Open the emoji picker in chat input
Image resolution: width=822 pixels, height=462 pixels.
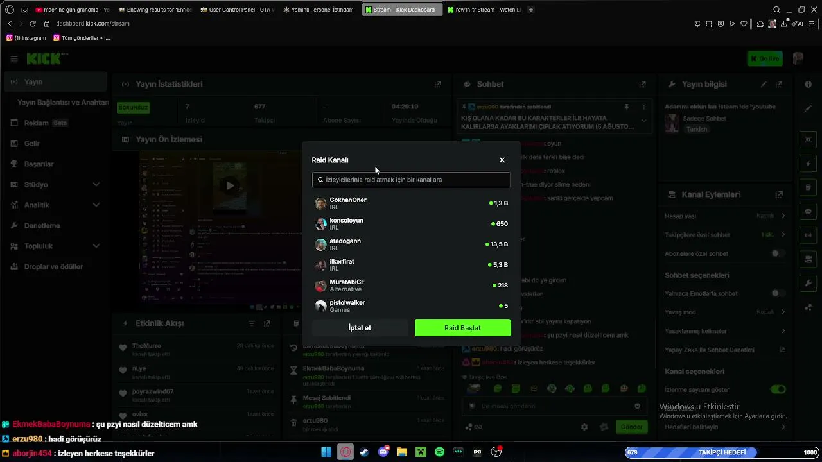637,406
